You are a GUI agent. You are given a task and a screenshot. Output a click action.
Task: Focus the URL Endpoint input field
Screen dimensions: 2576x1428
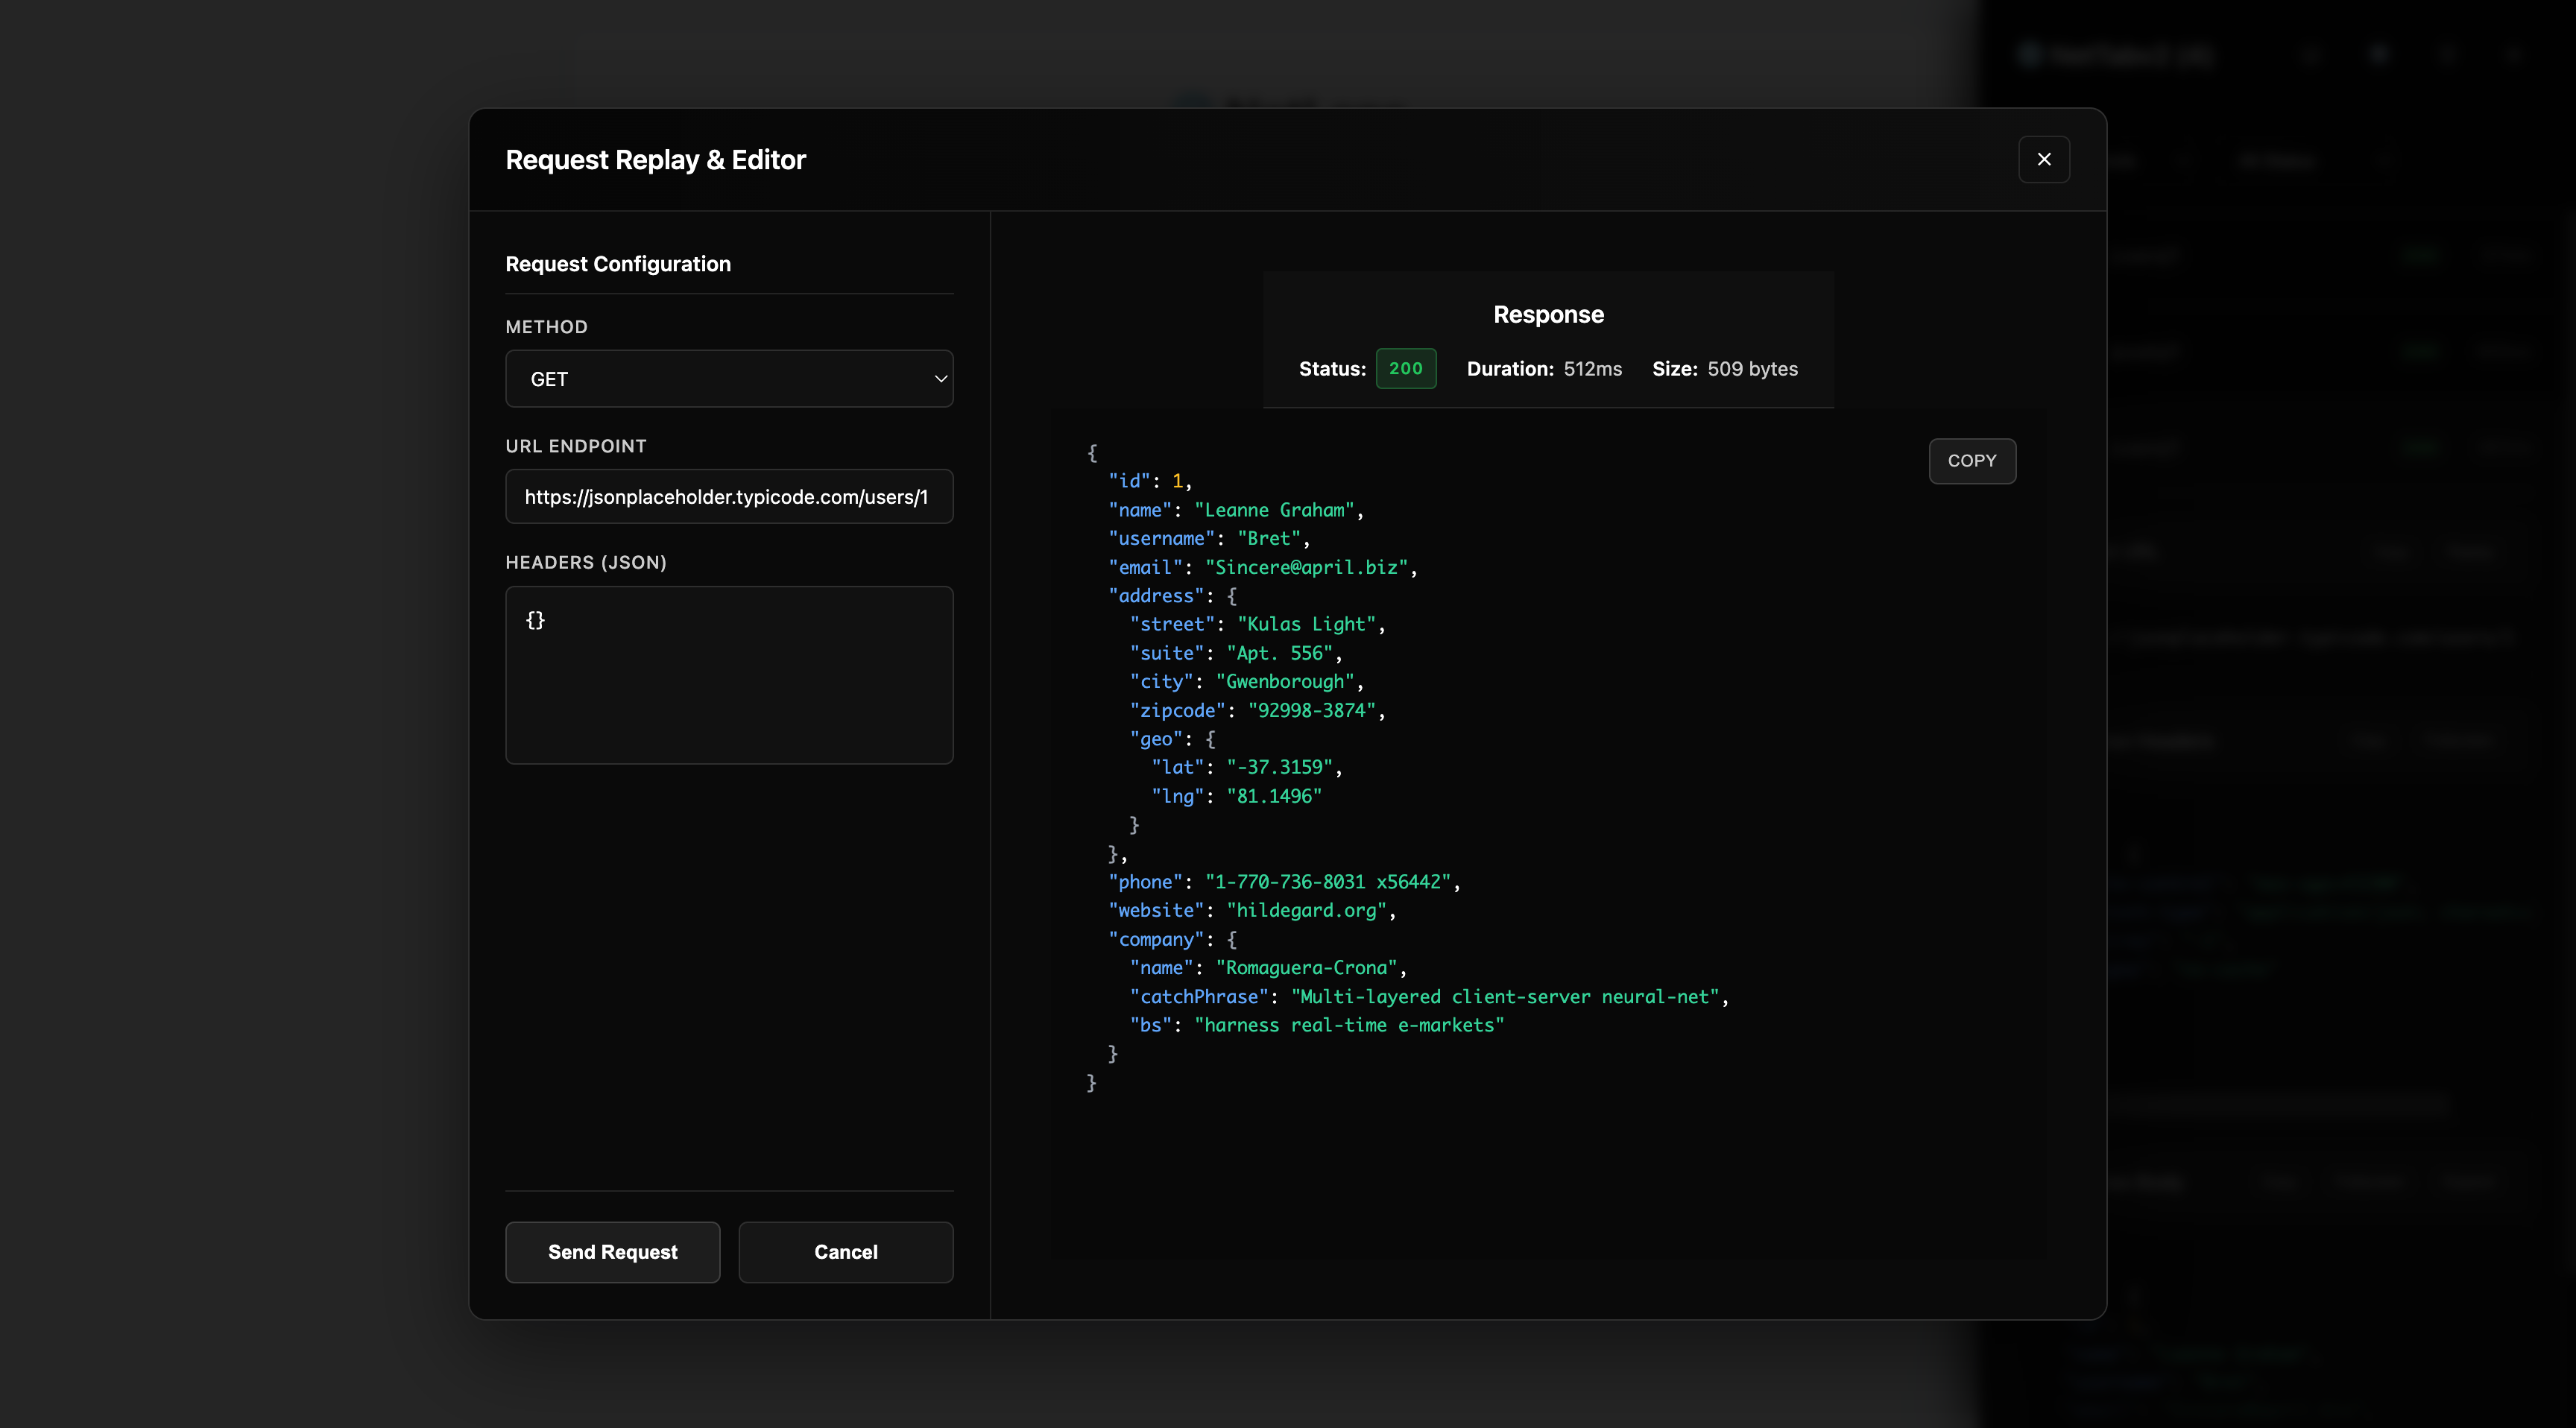tap(728, 497)
